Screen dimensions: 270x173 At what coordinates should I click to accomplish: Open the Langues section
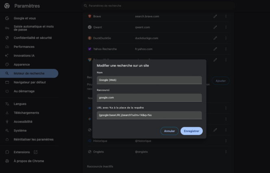20,104
